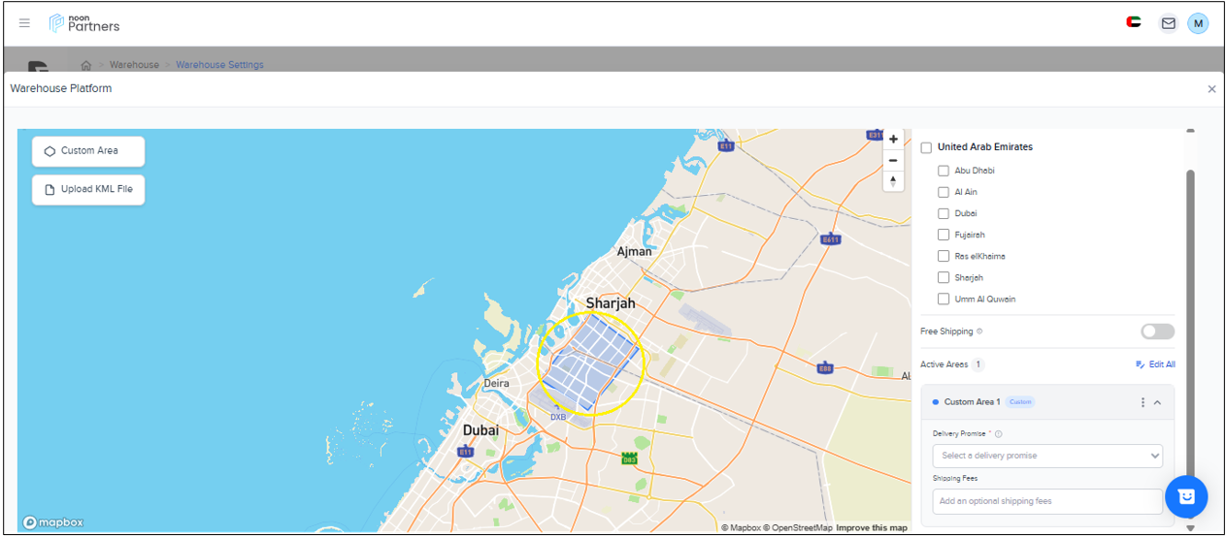Select the Dubai checkbox
The height and width of the screenshot is (537, 1226).
(x=944, y=213)
